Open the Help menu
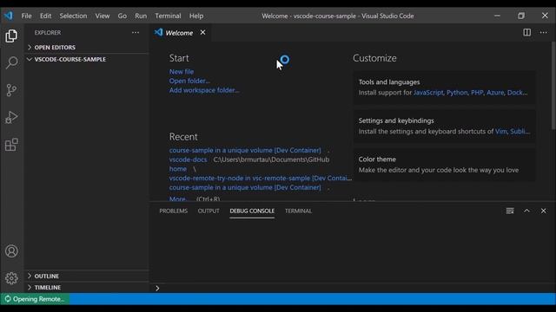The height and width of the screenshot is (312, 556). pyautogui.click(x=196, y=16)
